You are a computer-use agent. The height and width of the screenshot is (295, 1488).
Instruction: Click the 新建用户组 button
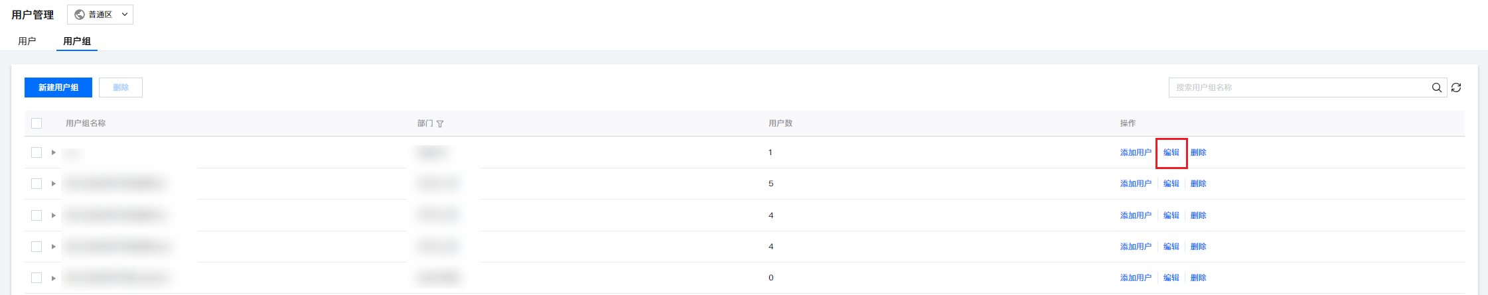pos(58,88)
